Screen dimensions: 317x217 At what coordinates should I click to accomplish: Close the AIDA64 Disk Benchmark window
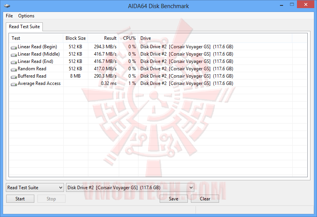coord(305,5)
